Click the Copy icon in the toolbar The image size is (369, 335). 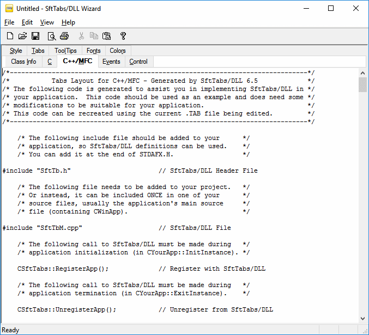[x=94, y=36]
